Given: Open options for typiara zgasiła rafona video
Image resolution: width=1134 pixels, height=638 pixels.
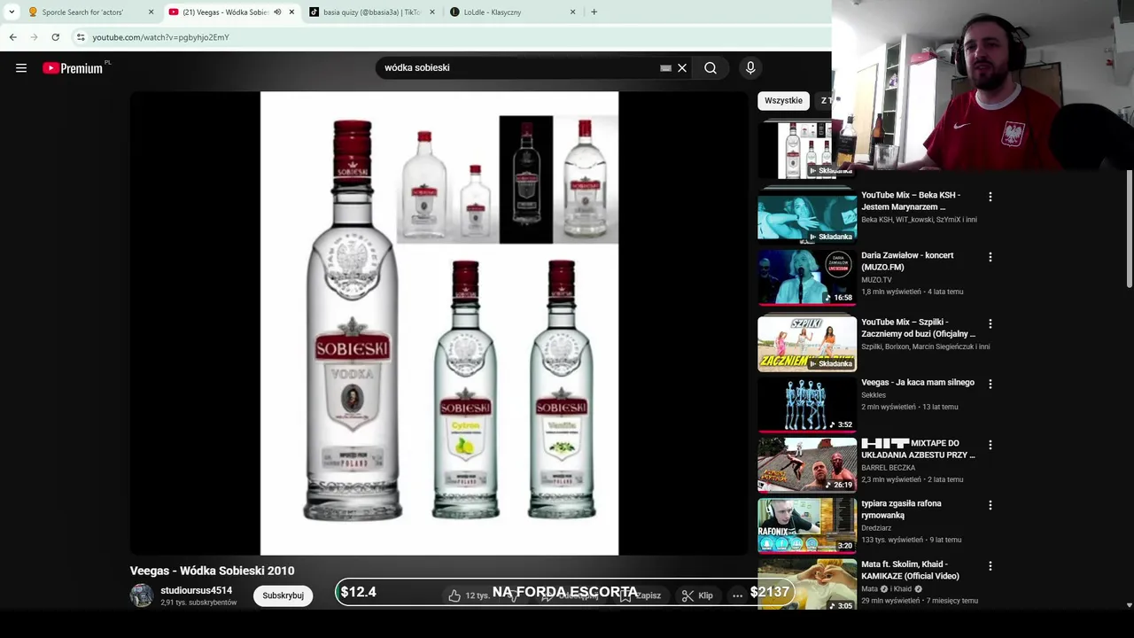Looking at the screenshot, I should click(990, 505).
